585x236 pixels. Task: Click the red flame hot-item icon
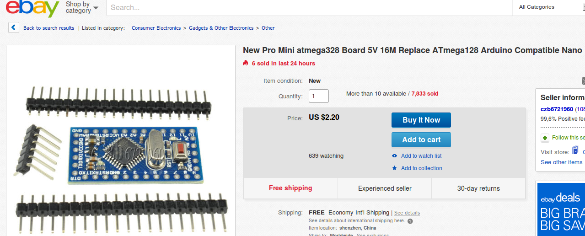point(246,63)
